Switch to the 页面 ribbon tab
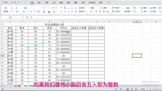Screen dimensions: 162x91 click(x=47, y=3)
